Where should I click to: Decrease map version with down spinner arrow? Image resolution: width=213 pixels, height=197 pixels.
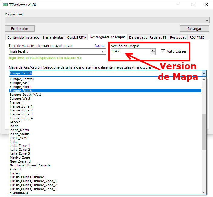tap(153, 53)
